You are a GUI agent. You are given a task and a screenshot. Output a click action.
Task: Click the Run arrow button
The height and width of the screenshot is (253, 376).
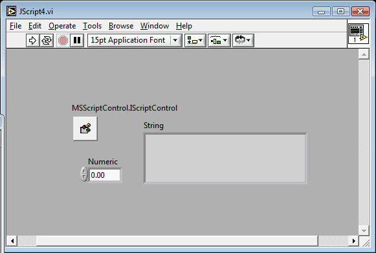point(32,40)
